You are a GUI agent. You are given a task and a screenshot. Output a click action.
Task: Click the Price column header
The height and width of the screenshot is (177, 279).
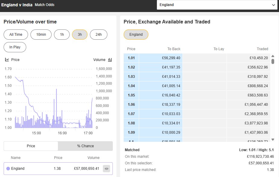[x=131, y=49]
